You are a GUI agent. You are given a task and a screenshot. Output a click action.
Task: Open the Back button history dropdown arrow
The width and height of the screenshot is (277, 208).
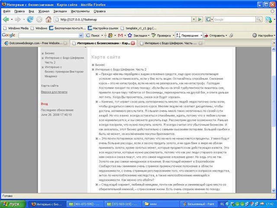click(12, 19)
